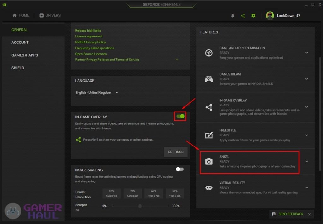323x224 pixels.
Task: Click LockDown_47 username
Action: click(288, 16)
